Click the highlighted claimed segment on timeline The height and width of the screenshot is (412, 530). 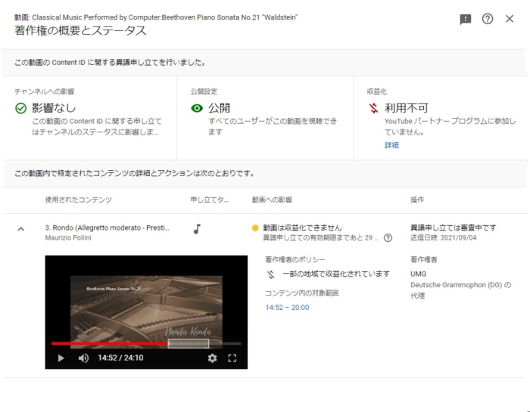pos(188,343)
